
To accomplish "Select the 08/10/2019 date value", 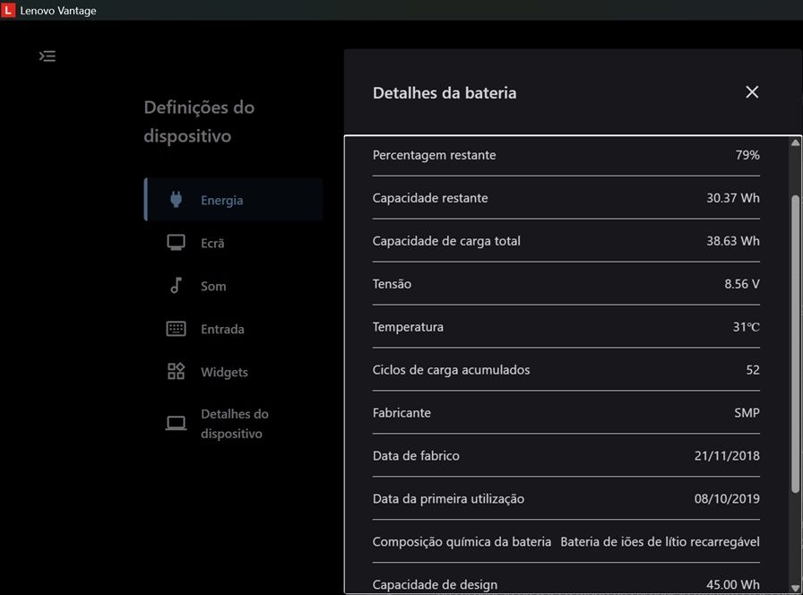I will [727, 499].
